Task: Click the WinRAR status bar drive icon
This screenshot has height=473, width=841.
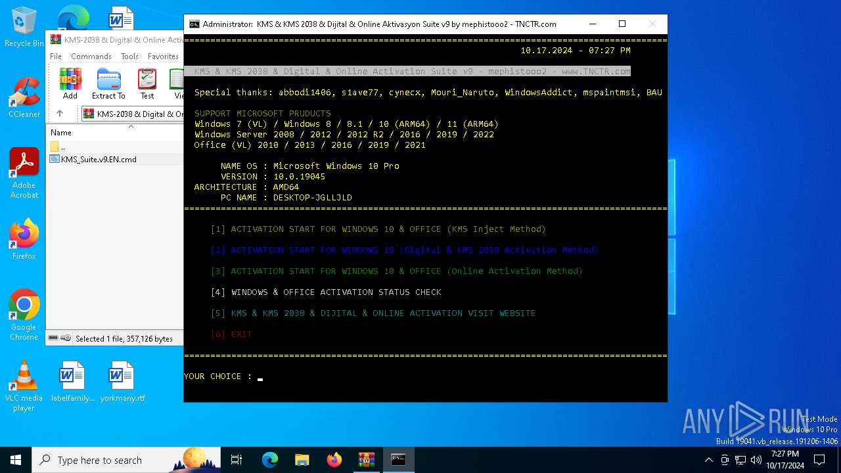Action: 53,338
